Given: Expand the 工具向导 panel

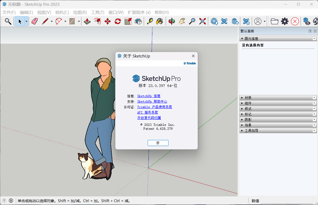Looking at the screenshot, I should tap(242, 131).
